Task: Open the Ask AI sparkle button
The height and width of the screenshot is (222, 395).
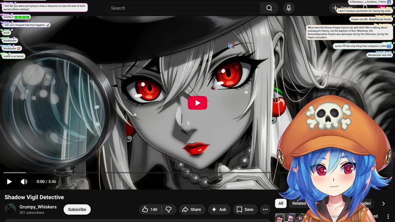Action: [x=219, y=210]
